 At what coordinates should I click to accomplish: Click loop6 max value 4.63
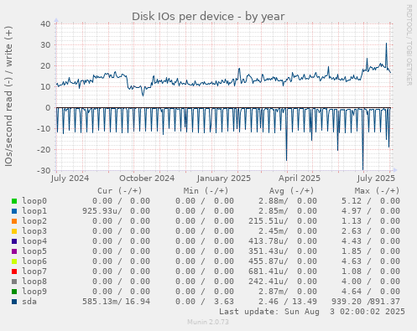coord(352,261)
